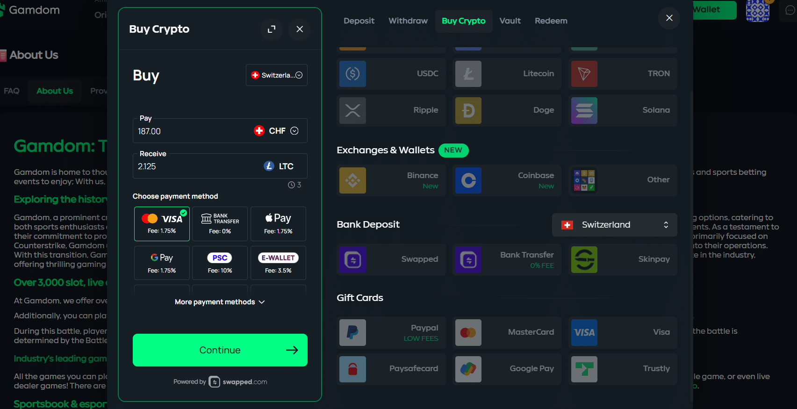Click the Continue button
The height and width of the screenshot is (409, 797).
[220, 350]
